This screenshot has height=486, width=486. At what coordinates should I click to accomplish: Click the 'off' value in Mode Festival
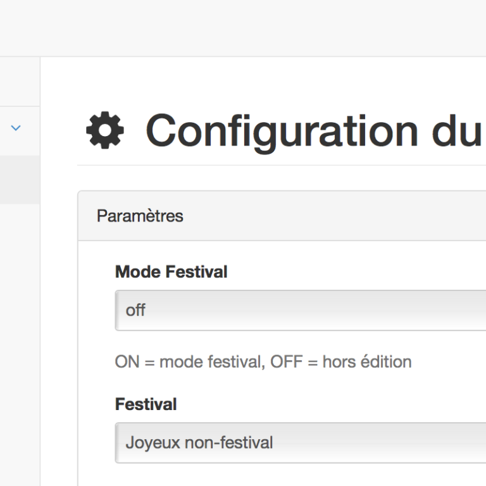coord(135,311)
